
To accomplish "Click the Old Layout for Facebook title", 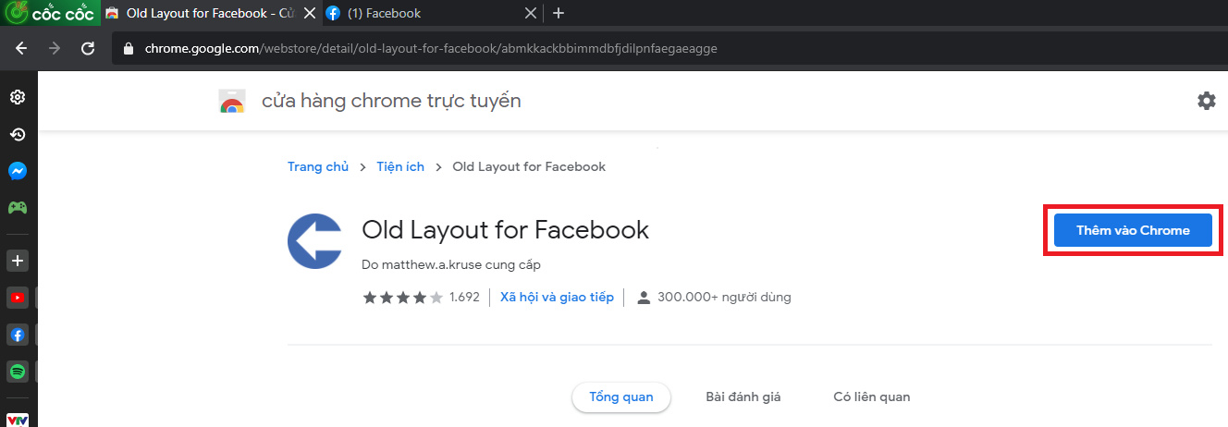I will point(506,229).
